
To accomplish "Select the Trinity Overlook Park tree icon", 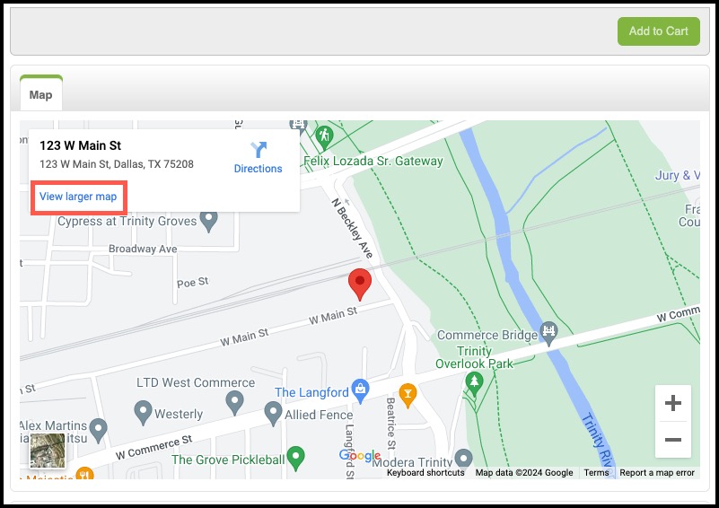I will pyautogui.click(x=474, y=384).
